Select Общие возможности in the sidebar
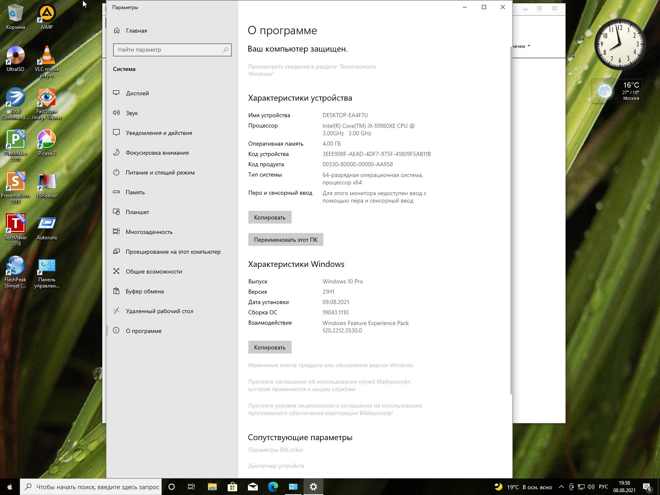This screenshot has height=495, width=660. [172, 271]
